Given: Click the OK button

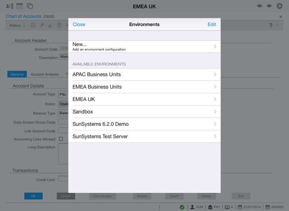Looking at the screenshot, I should pyautogui.click(x=34, y=196).
